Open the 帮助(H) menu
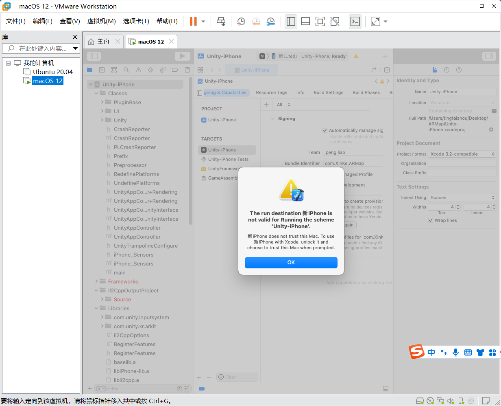Viewport: 501px width, 406px height. pyautogui.click(x=167, y=21)
